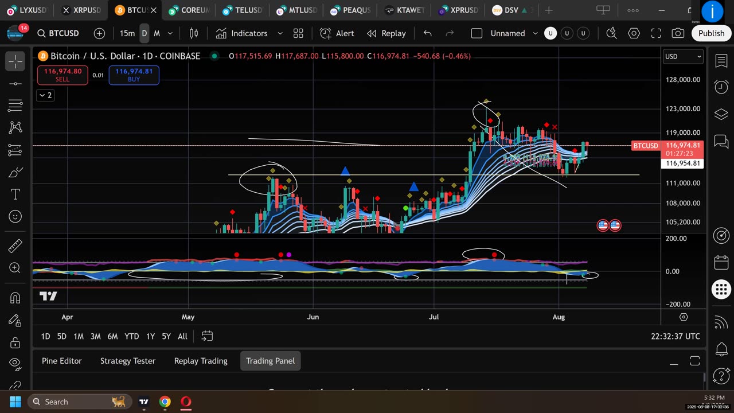The height and width of the screenshot is (413, 734).
Task: Select the Text annotation tool
Action: click(15, 194)
